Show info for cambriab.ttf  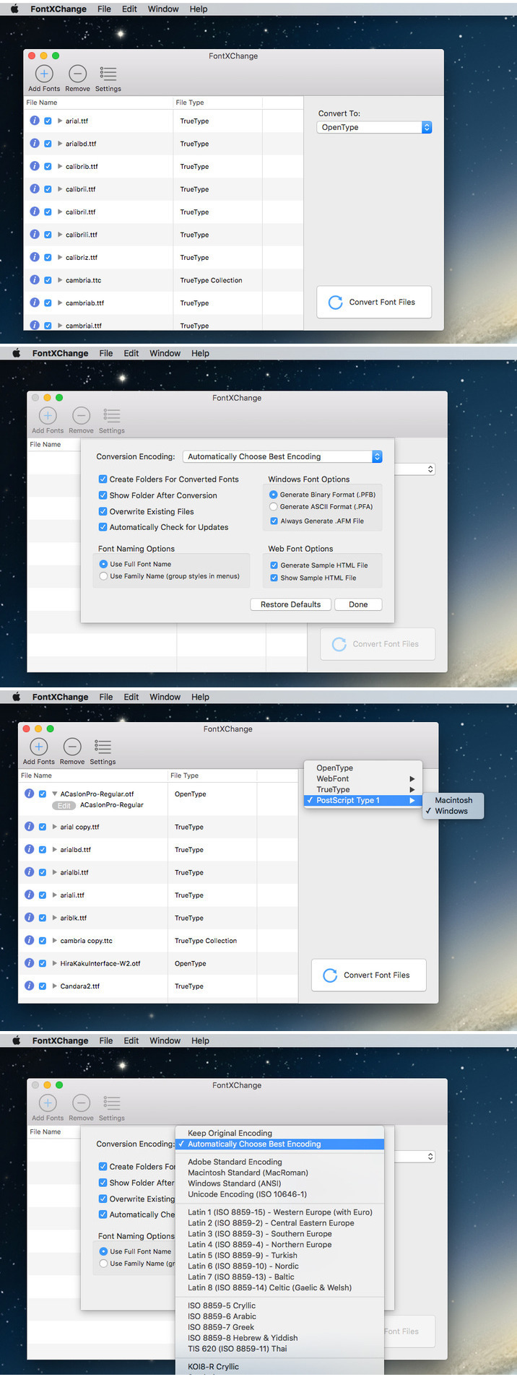34,303
